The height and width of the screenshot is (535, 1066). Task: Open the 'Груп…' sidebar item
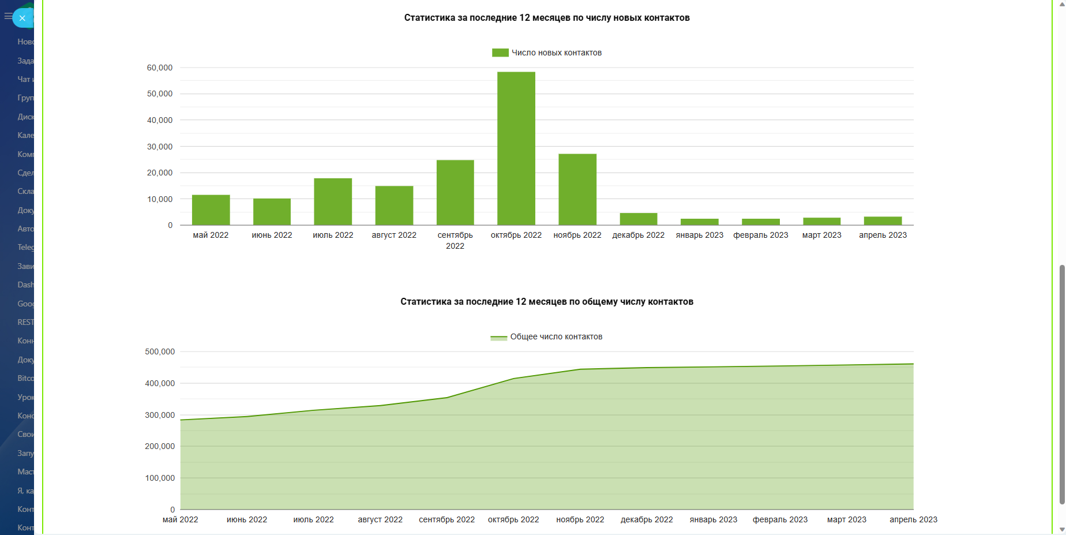point(25,98)
